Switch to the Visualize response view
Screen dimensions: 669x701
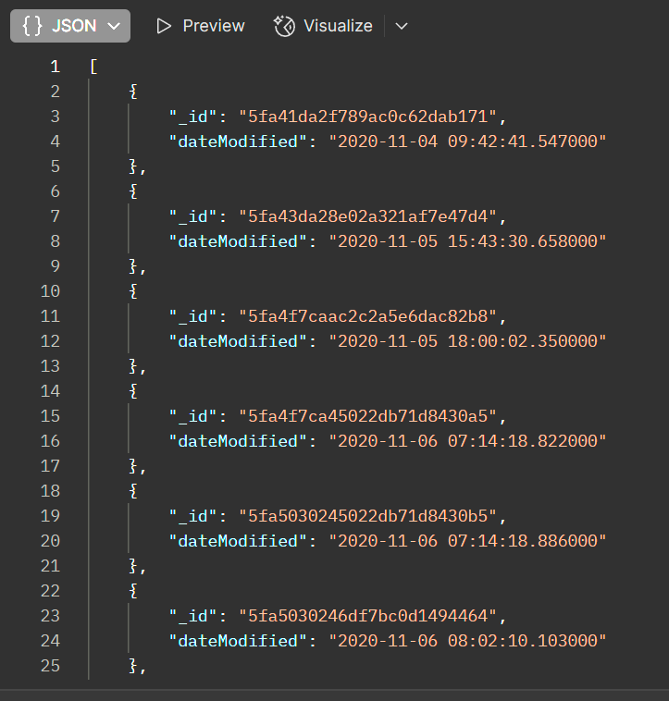coord(338,26)
